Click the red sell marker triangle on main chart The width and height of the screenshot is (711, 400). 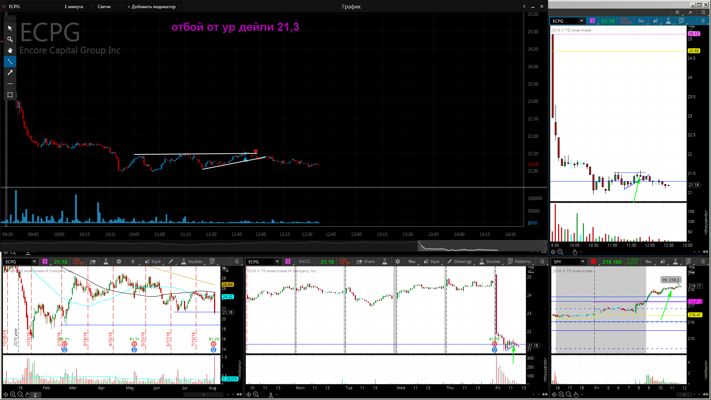(256, 151)
